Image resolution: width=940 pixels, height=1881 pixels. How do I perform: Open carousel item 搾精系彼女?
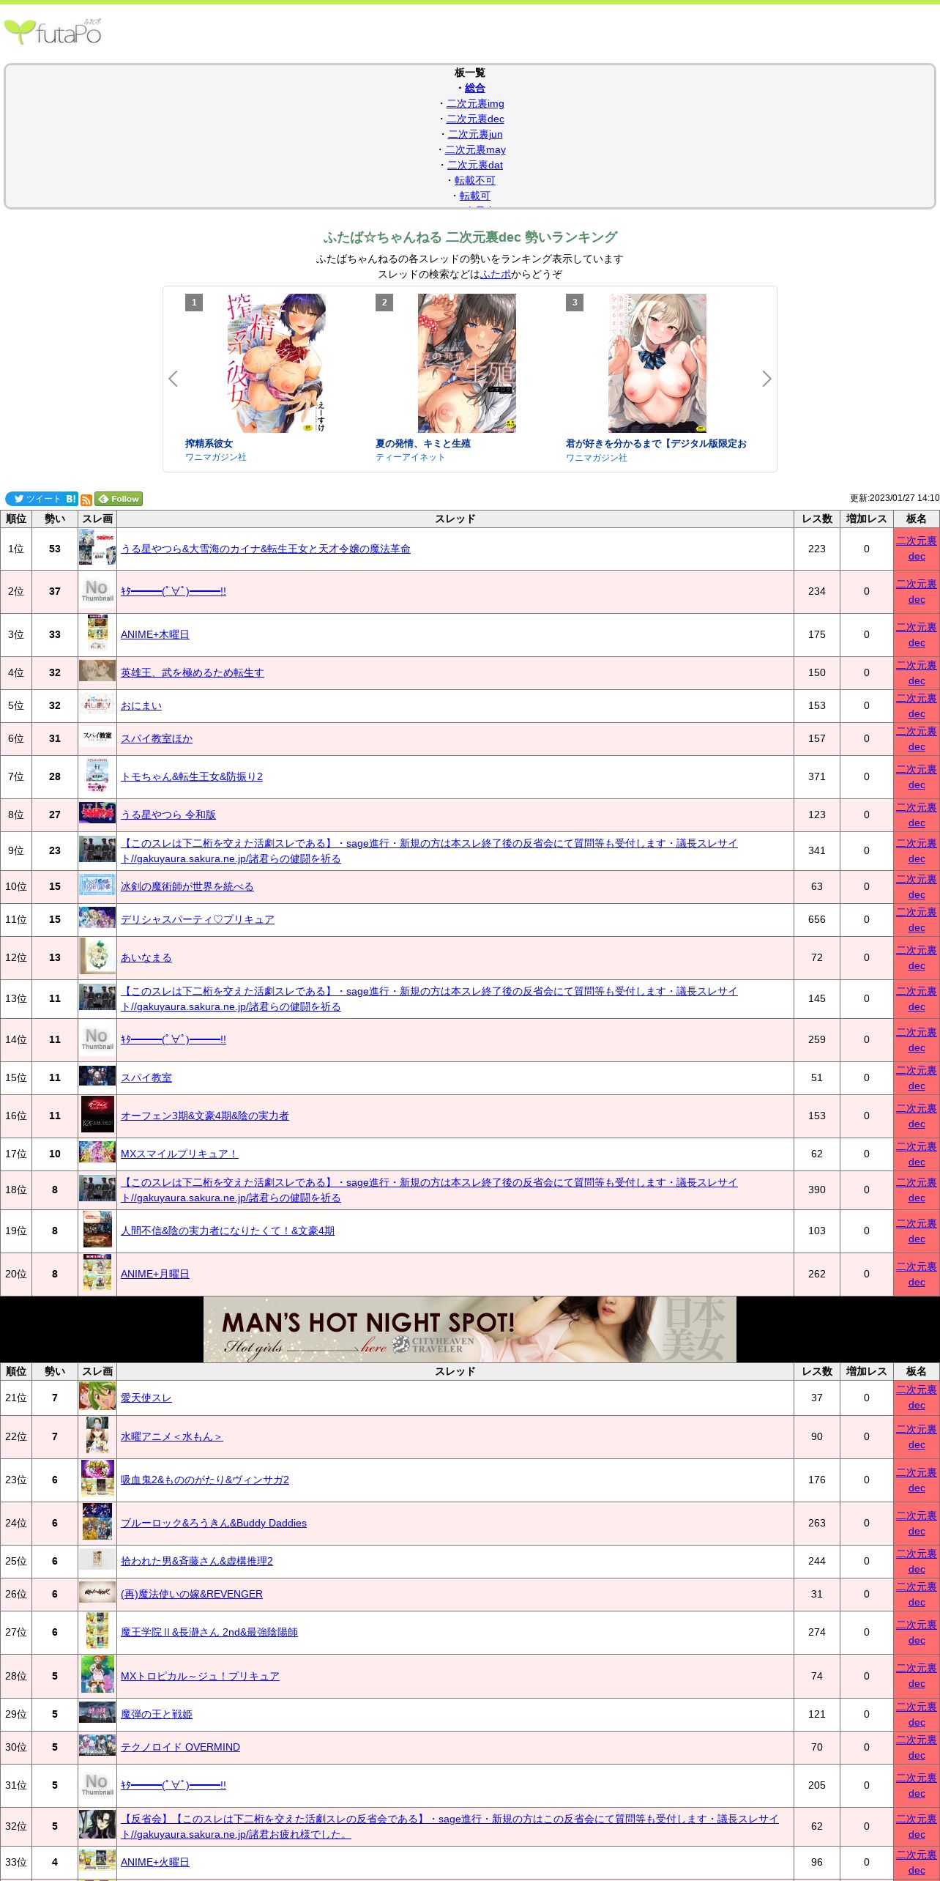(276, 363)
